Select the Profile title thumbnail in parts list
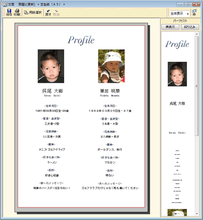The image size is (203, 220). click(177, 44)
